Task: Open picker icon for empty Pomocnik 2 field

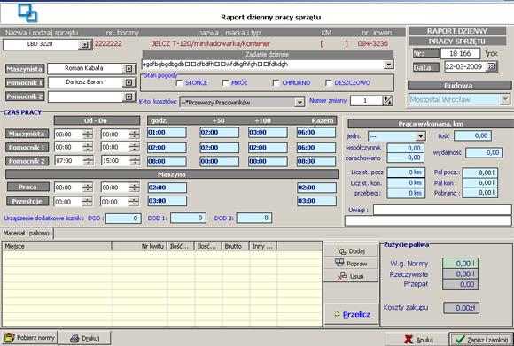Action: click(x=128, y=96)
